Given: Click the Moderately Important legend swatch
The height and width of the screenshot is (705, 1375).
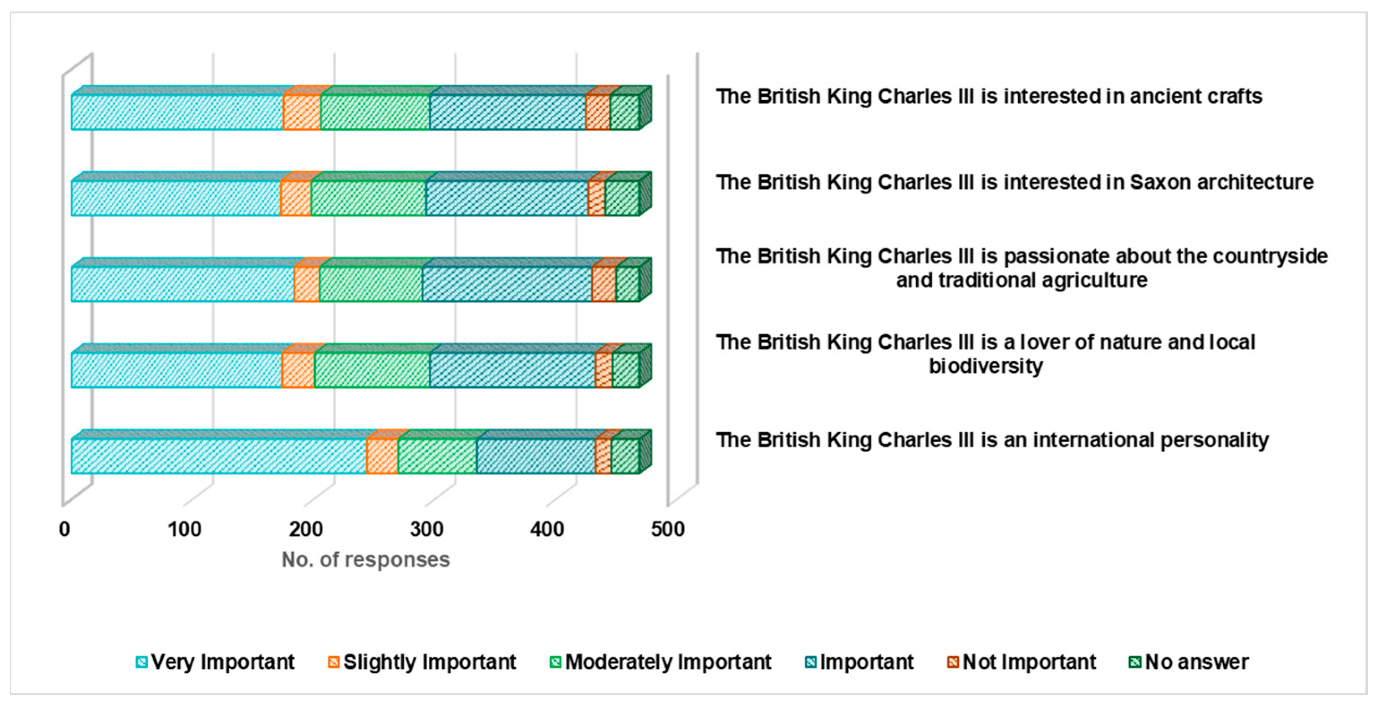Looking at the screenshot, I should [x=555, y=662].
